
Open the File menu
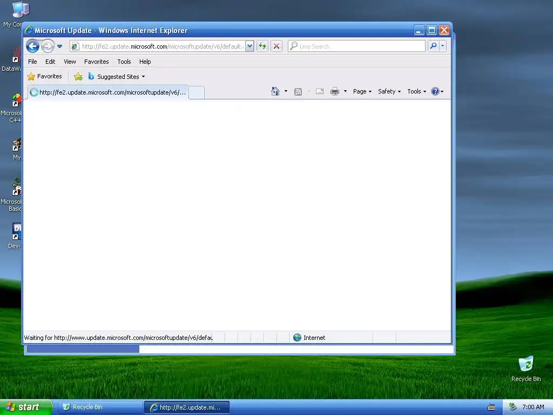click(32, 62)
